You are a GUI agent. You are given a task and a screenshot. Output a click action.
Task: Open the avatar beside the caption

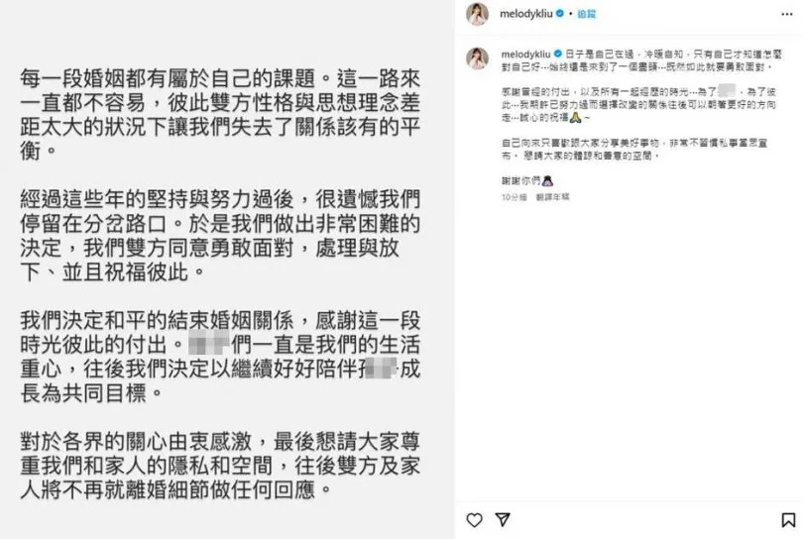(x=477, y=57)
